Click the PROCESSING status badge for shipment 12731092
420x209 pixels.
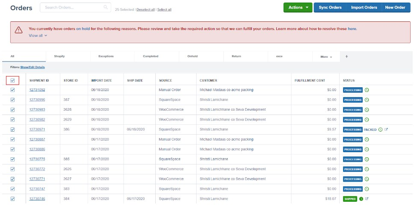click(x=353, y=90)
